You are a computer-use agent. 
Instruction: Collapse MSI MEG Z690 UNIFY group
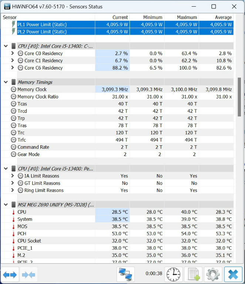tap(6, 204)
